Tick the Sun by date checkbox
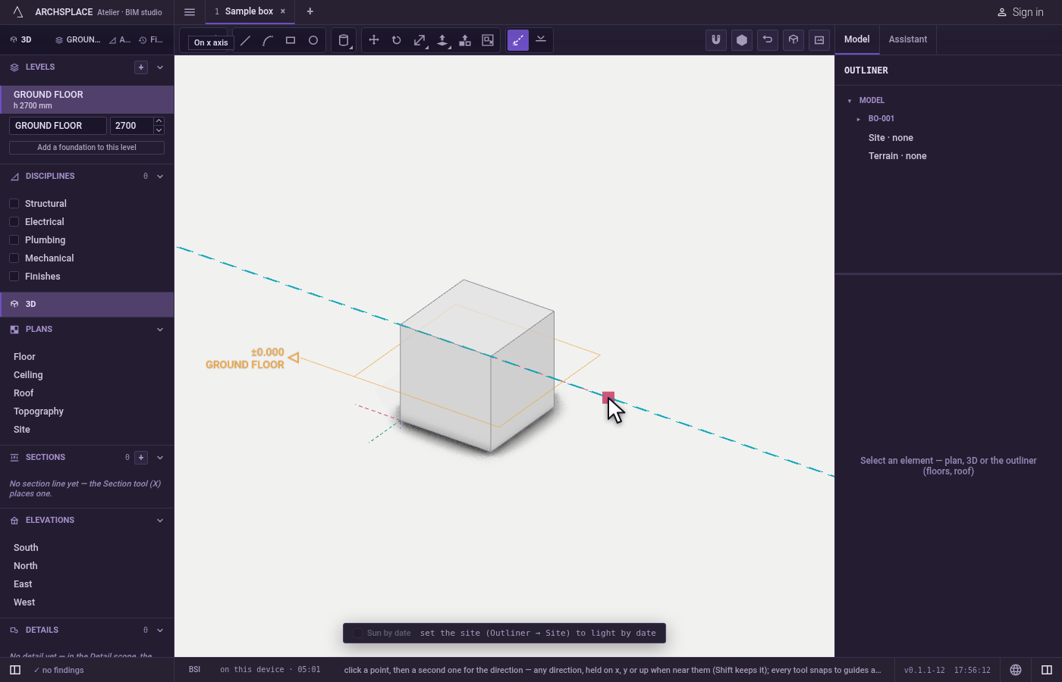This screenshot has width=1062, height=682. pyautogui.click(x=357, y=633)
